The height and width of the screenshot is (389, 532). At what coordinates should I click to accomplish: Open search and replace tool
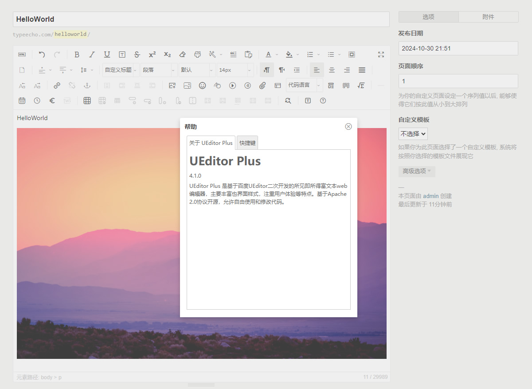point(288,101)
